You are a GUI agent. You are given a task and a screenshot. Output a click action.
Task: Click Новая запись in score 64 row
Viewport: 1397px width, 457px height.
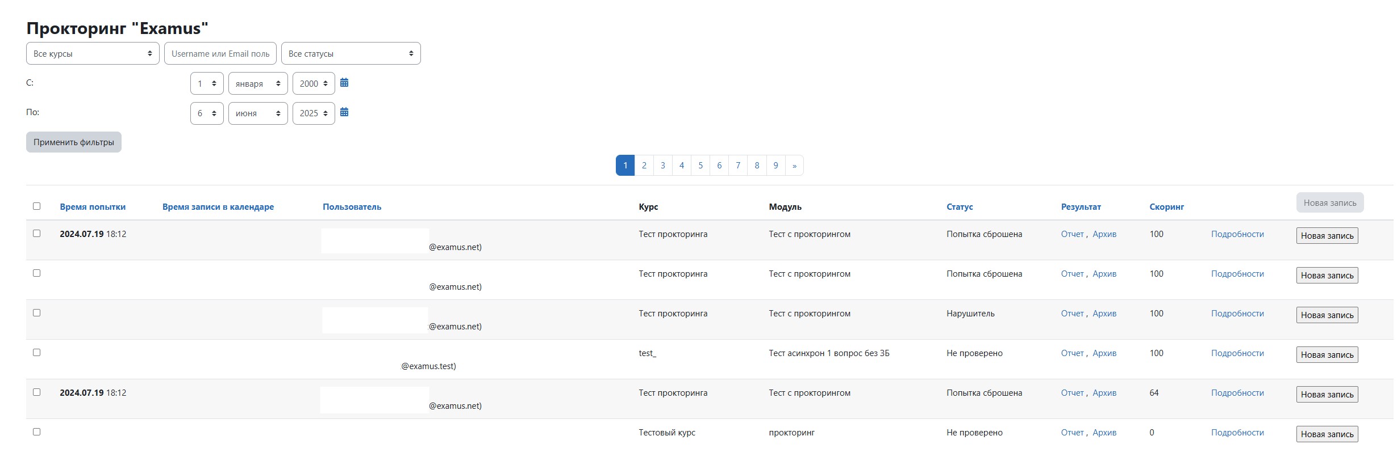[1327, 394]
